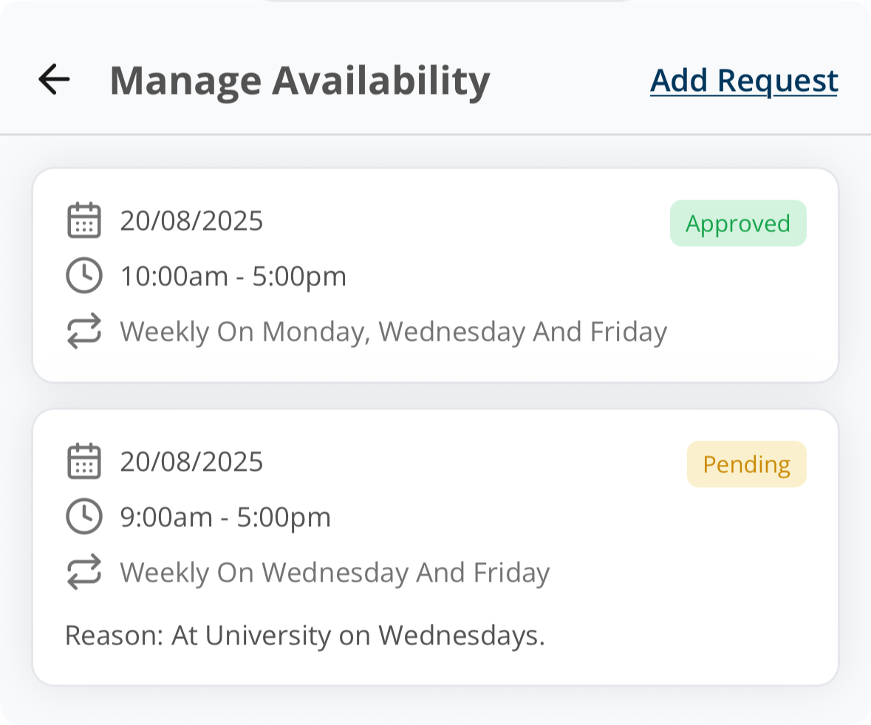Click repeat icon beside Monday, Wednesday And Friday
This screenshot has width=871, height=725.
[84, 332]
